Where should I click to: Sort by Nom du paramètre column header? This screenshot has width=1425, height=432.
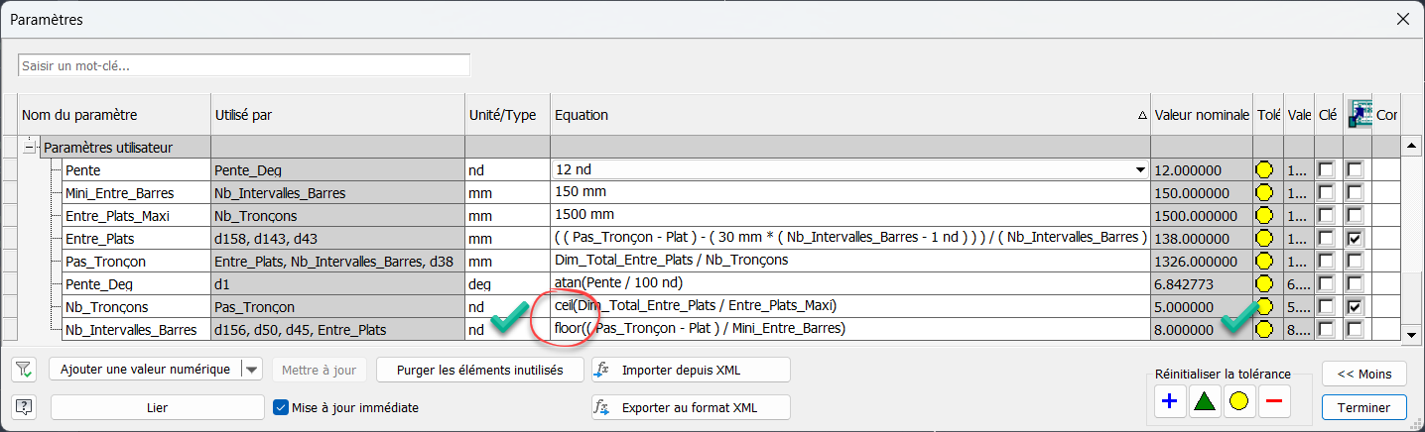click(x=114, y=115)
